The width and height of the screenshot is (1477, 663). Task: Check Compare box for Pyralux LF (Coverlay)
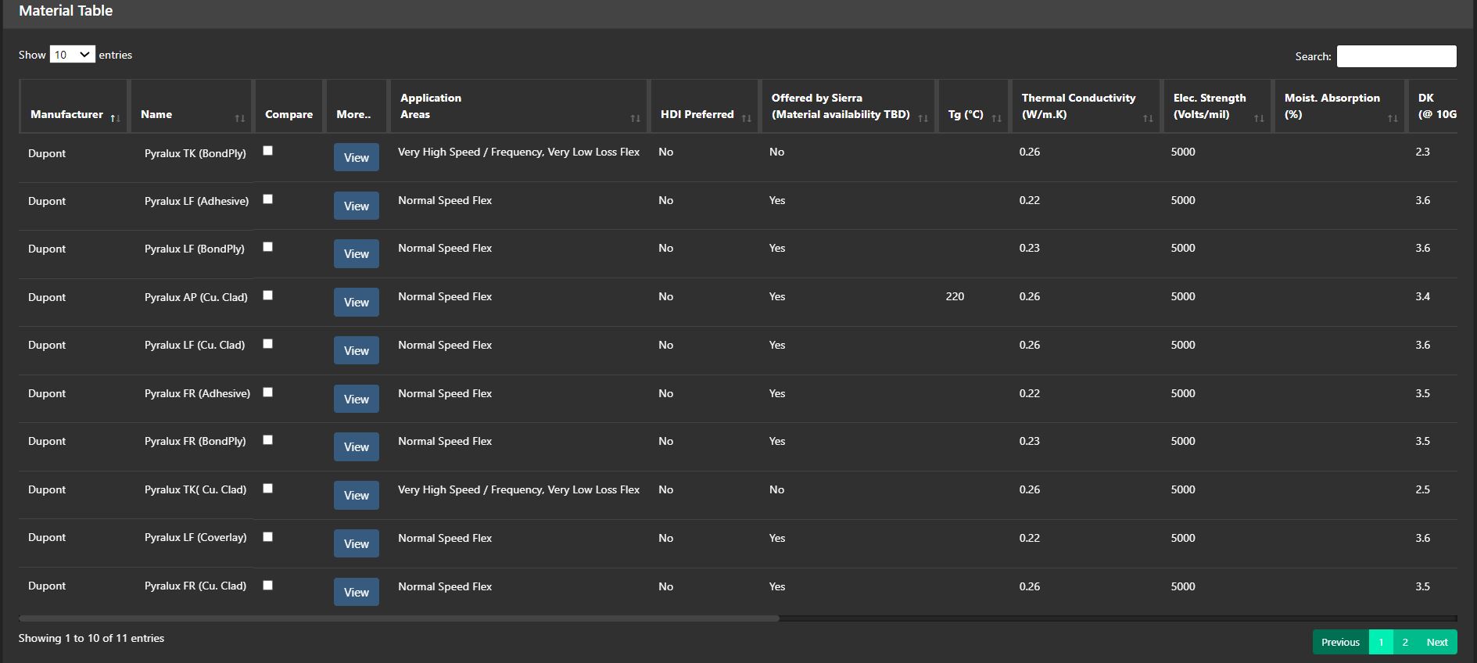(x=268, y=537)
